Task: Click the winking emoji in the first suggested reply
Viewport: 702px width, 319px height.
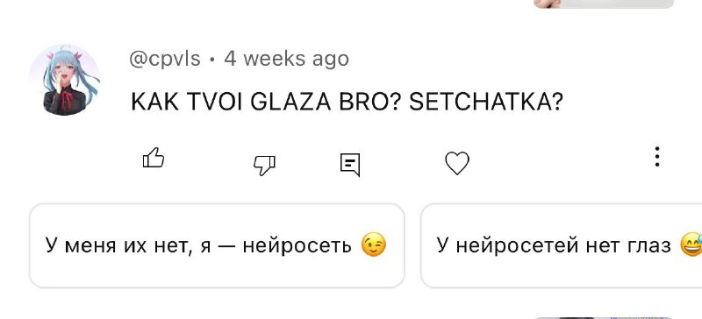Action: (x=374, y=245)
